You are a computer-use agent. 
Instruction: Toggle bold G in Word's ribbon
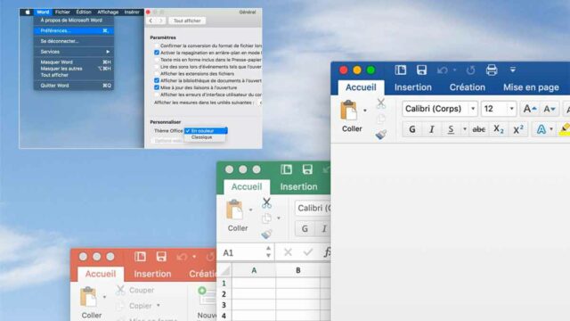411,129
